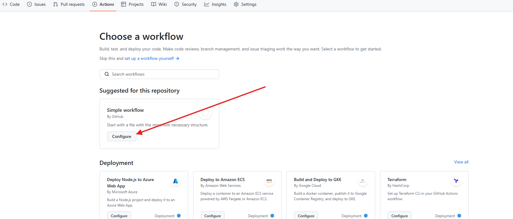Select the Actions tab
This screenshot has height=219, width=513.
pyautogui.click(x=103, y=4)
